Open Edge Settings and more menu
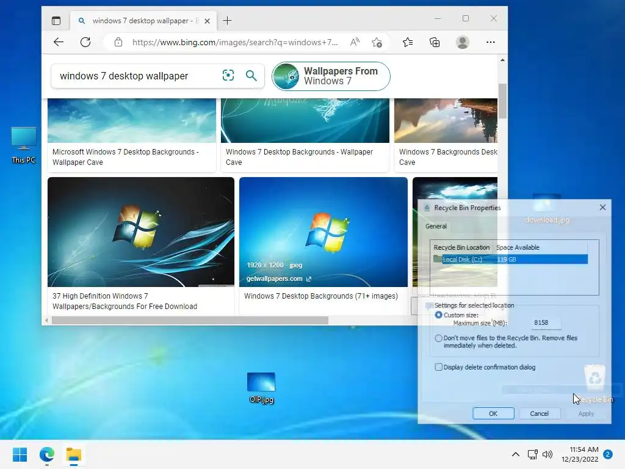Viewport: 625px width, 469px height. (x=491, y=42)
